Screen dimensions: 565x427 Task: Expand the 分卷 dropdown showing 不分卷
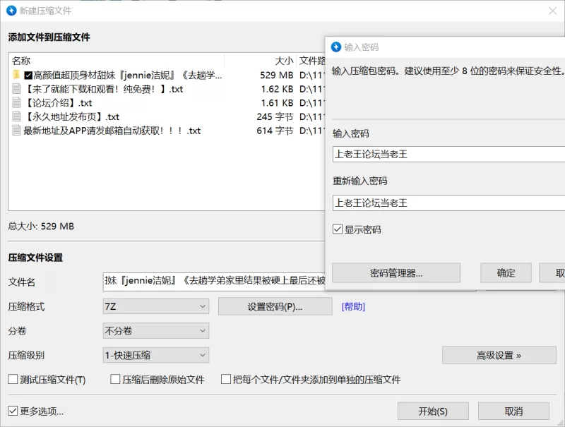155,330
